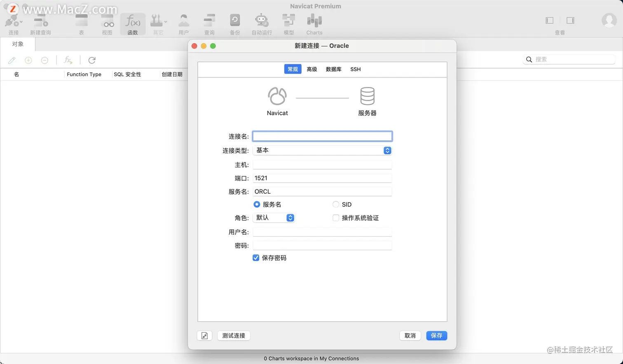The width and height of the screenshot is (623, 364).
Task: Enable 操作系统验证 (OS authentication)
Action: 336,218
